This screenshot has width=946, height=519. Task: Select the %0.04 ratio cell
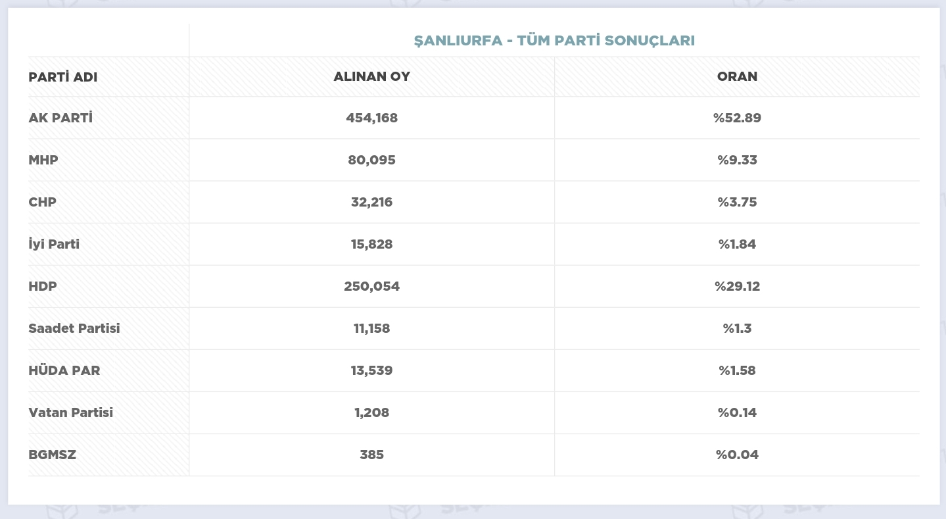pos(737,455)
